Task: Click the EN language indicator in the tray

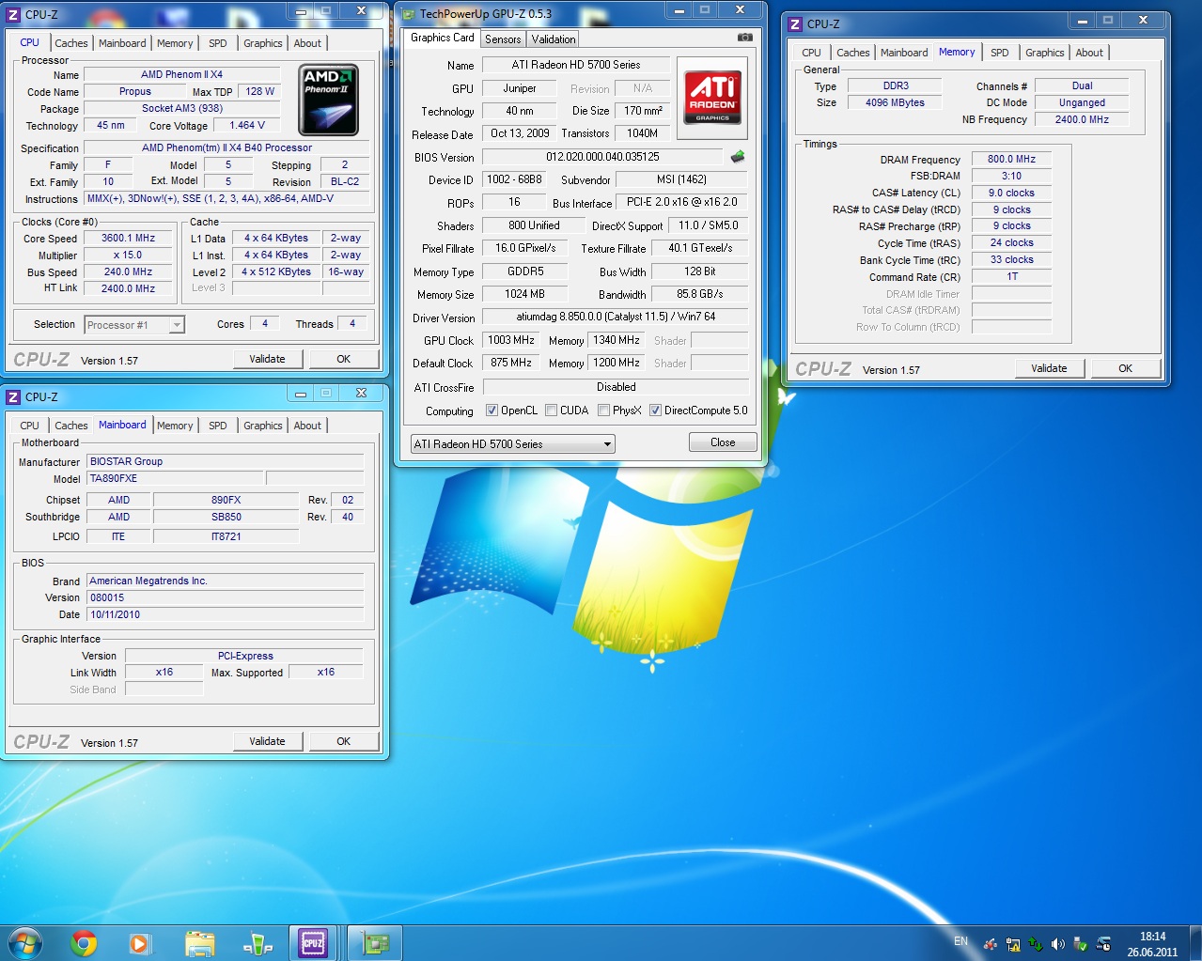Action: pyautogui.click(x=960, y=940)
